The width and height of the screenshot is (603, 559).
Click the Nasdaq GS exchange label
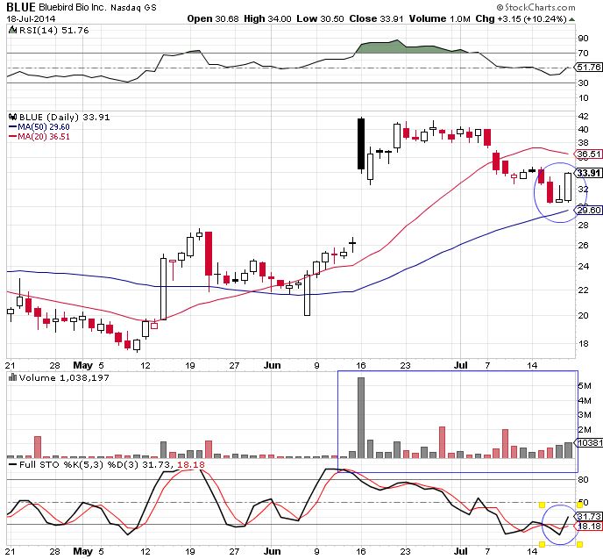(x=133, y=8)
